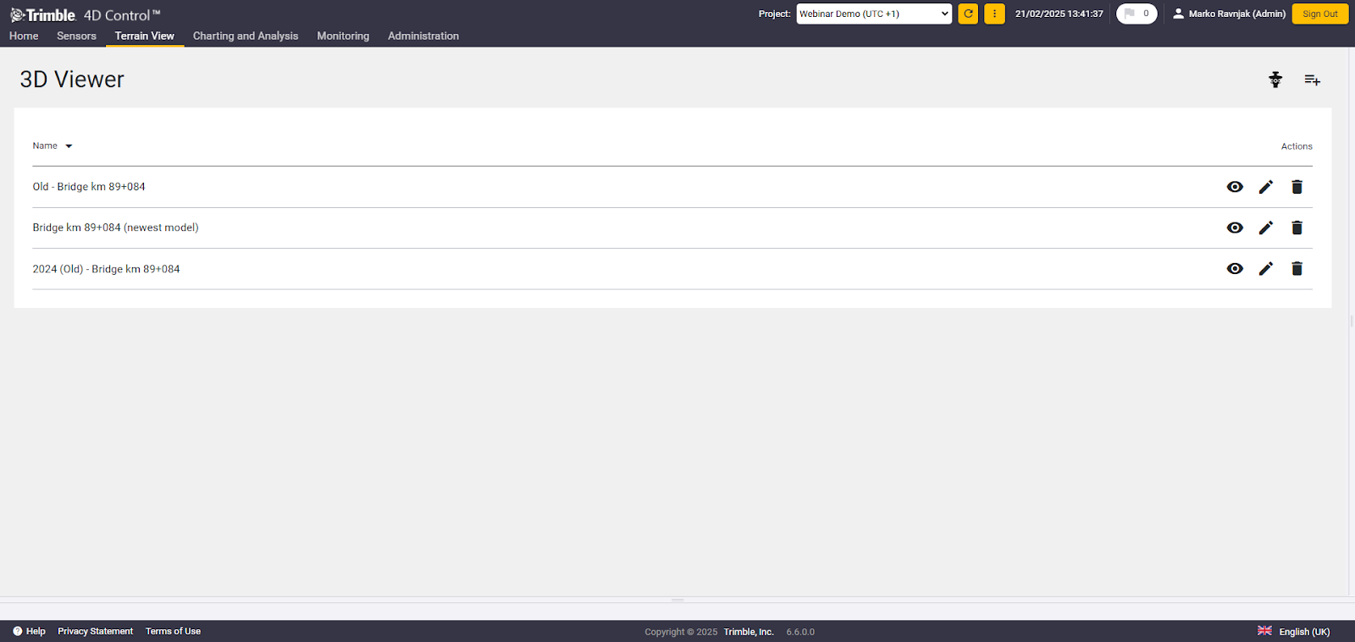Delete the Old - Bridge km 89+084 model

[x=1297, y=187]
